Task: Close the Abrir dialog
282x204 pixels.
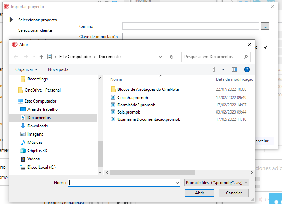Action: [250, 44]
